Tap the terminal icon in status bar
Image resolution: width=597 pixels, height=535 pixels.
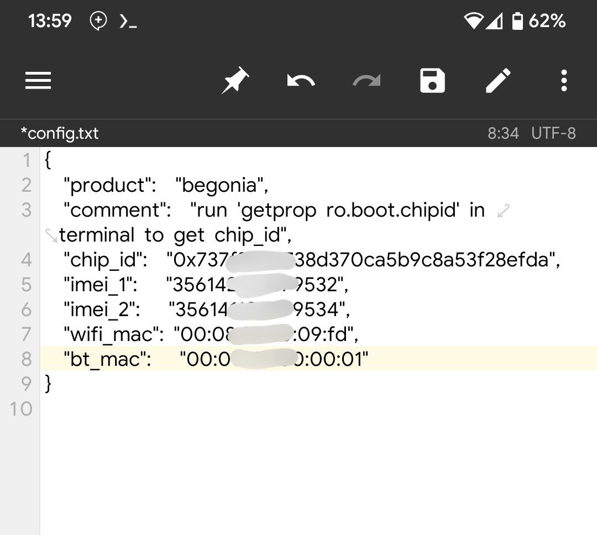[128, 22]
